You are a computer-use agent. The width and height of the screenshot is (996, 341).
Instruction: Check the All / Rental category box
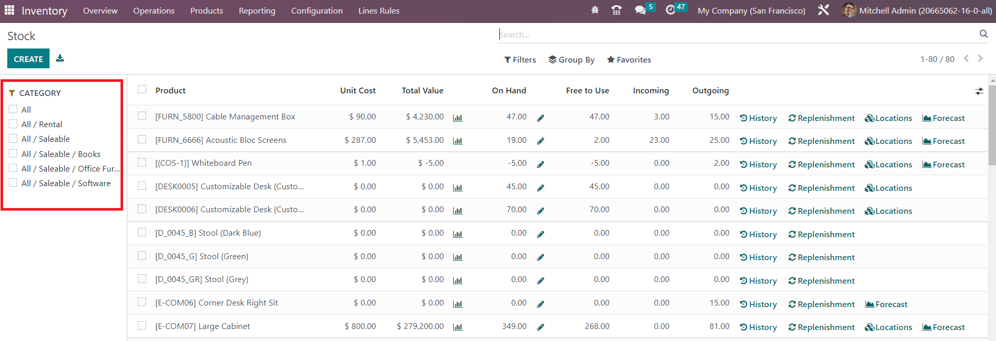[14, 124]
